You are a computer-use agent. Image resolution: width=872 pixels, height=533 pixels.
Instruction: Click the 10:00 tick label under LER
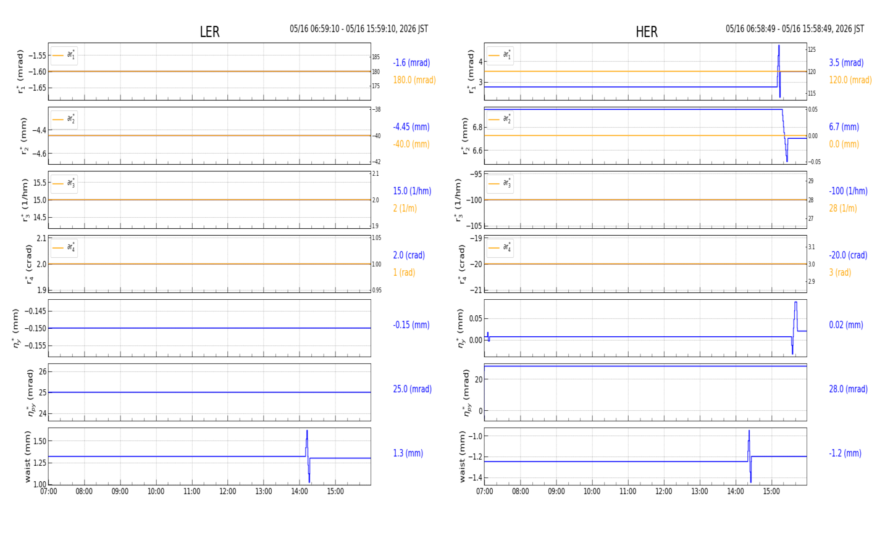(156, 492)
